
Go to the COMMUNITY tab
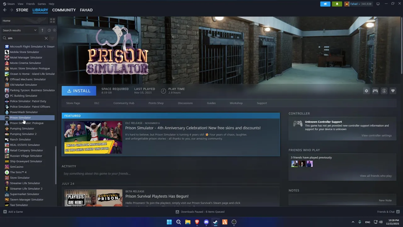(x=64, y=10)
